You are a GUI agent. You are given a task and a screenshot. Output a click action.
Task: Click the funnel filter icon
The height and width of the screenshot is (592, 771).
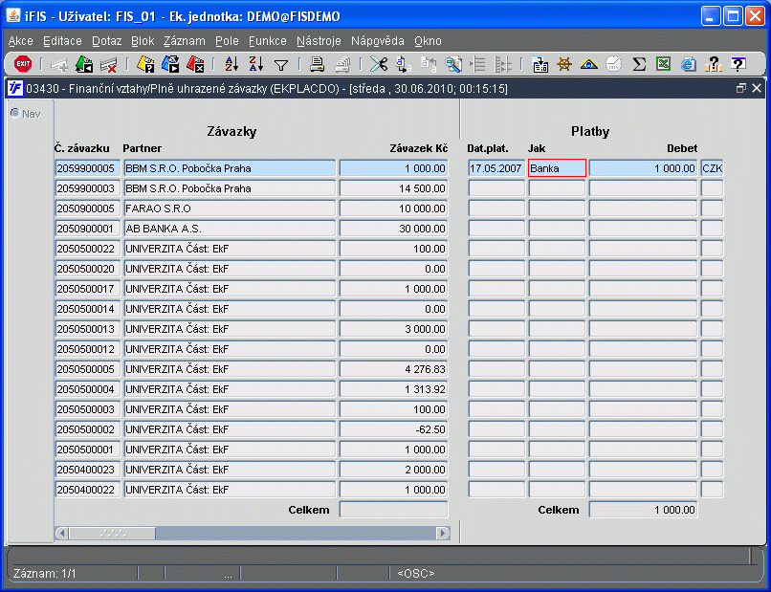pyautogui.click(x=281, y=65)
